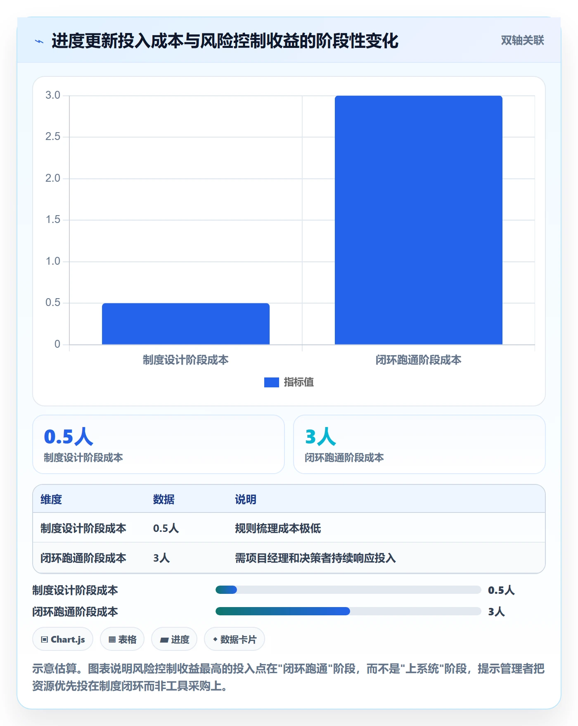
Task: Click the Chart.js chip
Action: click(x=63, y=639)
